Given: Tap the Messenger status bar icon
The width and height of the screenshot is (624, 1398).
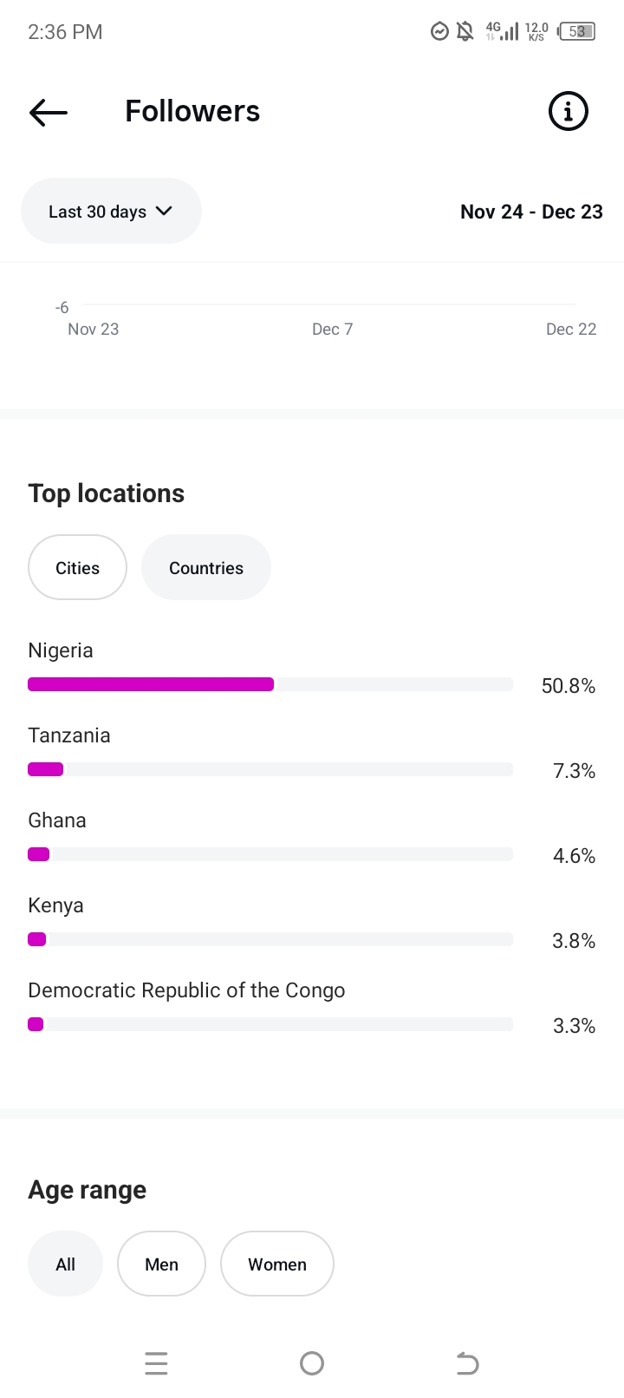Looking at the screenshot, I should [439, 32].
